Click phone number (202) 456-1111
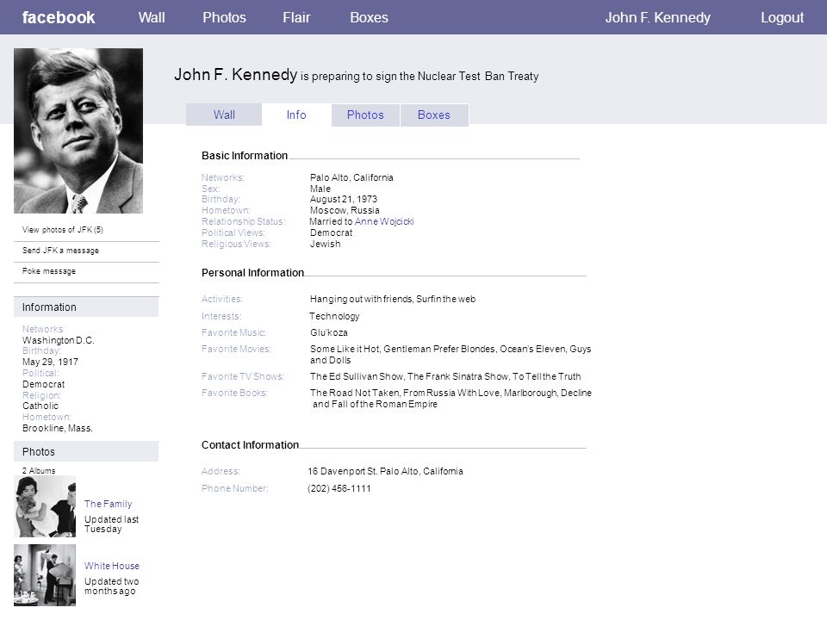 [339, 489]
